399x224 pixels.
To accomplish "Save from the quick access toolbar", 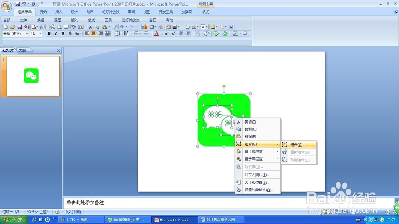I will coord(17,4).
